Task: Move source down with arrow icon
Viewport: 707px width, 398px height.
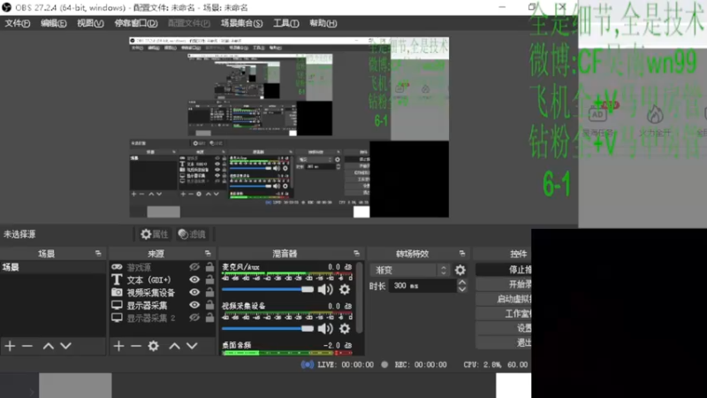Action: point(192,346)
